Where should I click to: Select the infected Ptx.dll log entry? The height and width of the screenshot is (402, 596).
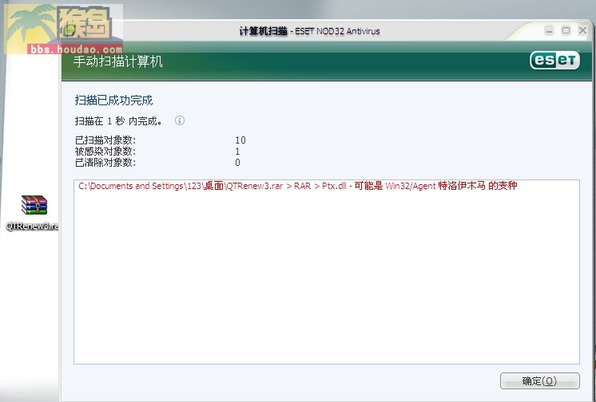(298, 186)
